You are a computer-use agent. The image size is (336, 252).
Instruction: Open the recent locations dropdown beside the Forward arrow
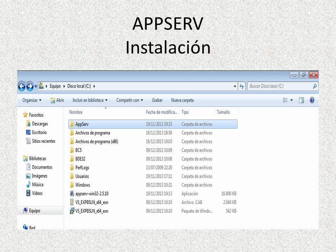[x=36, y=86]
